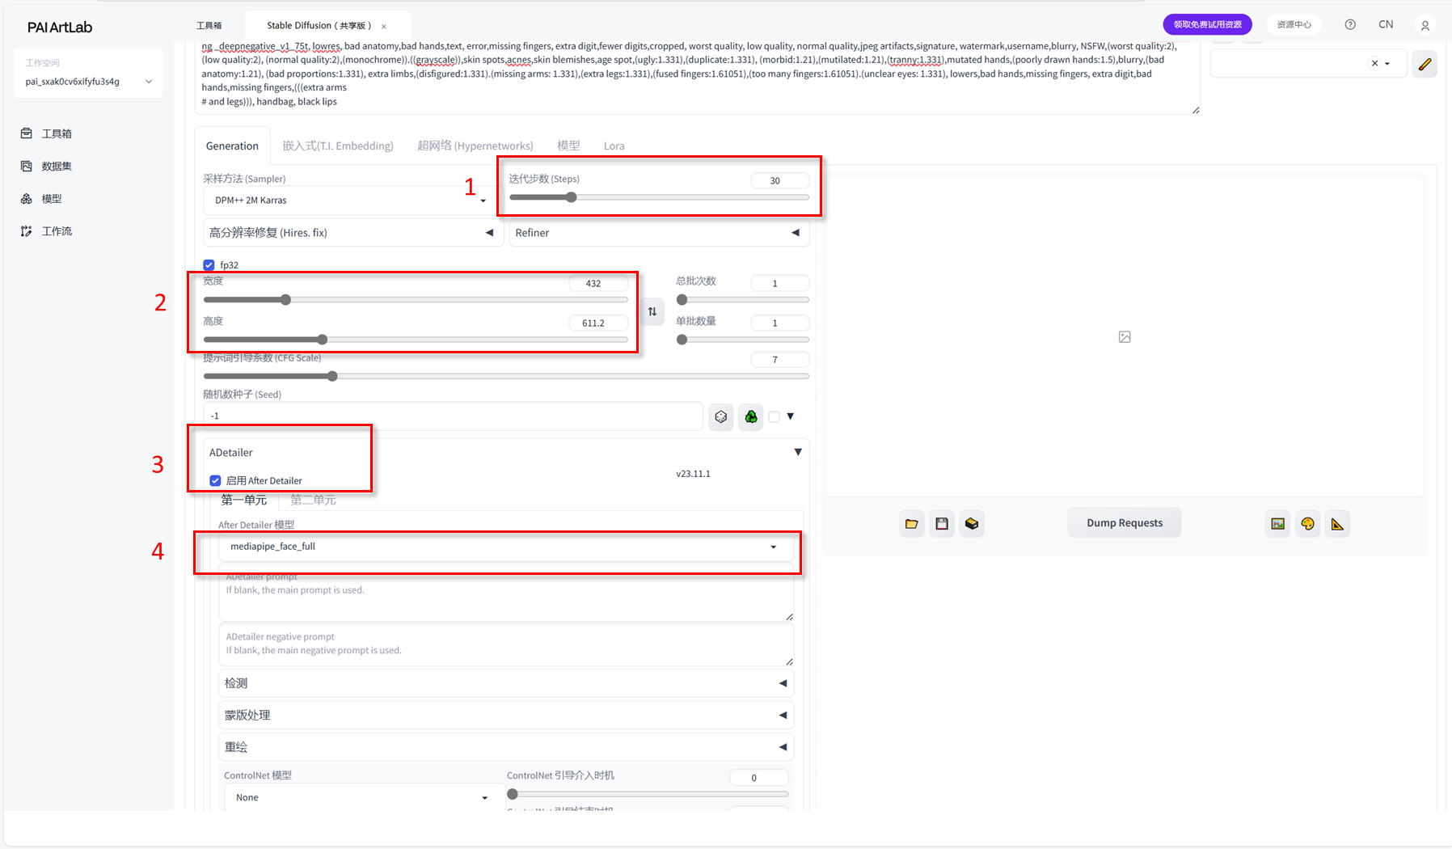The height and width of the screenshot is (849, 1452).
Task: Open help via question mark icon
Action: 1350,25
